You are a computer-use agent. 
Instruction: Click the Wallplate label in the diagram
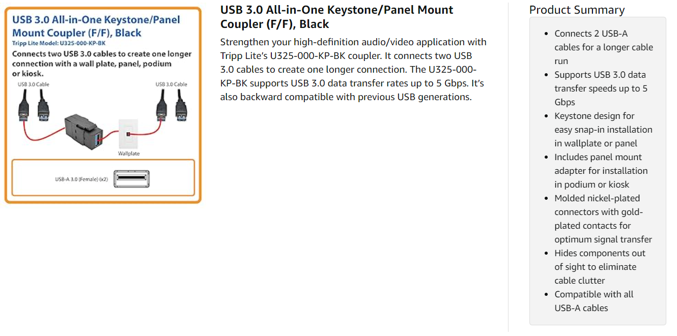129,154
